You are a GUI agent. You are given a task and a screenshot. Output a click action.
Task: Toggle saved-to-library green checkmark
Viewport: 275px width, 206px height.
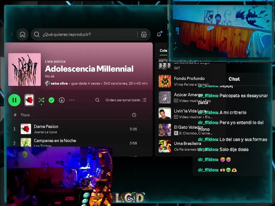pyautogui.click(x=51, y=100)
